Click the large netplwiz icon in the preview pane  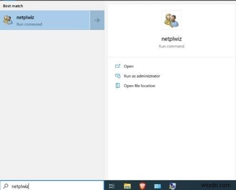click(172, 20)
